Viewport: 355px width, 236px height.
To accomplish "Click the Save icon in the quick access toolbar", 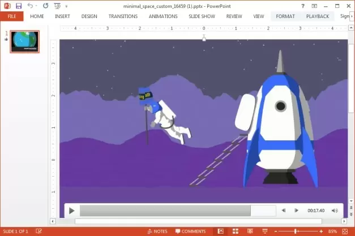I will click(x=19, y=5).
